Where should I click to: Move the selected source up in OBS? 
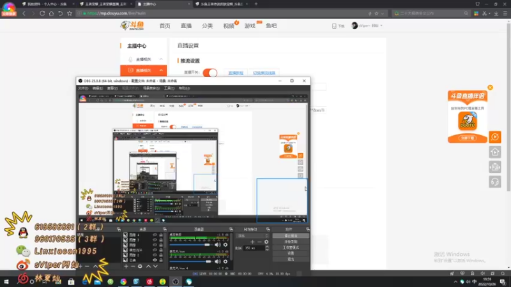point(148,266)
